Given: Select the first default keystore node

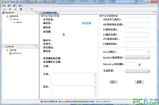Looking at the screenshot, I should [x=16, y=19].
